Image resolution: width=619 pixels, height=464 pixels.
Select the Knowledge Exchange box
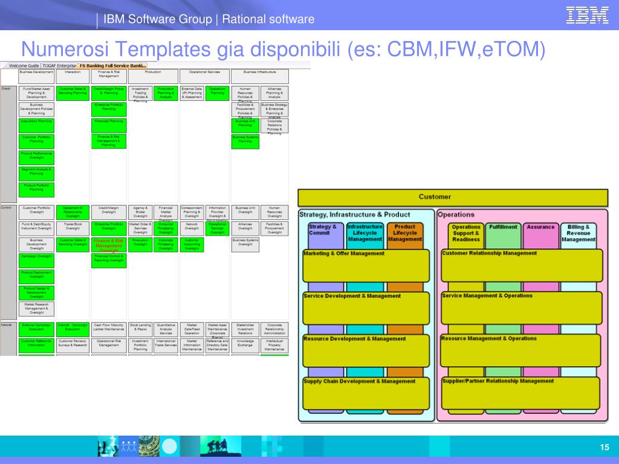245,346
